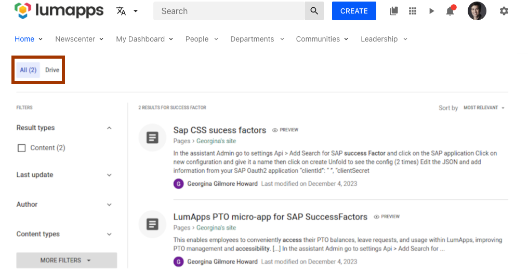This screenshot has height=272, width=528.
Task: Check the Content (2) checkbox
Action: tap(21, 148)
